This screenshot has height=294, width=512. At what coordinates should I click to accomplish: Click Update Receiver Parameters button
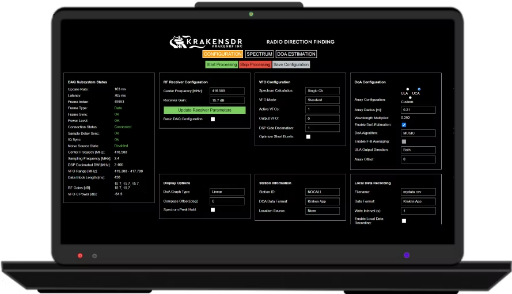tap(204, 110)
